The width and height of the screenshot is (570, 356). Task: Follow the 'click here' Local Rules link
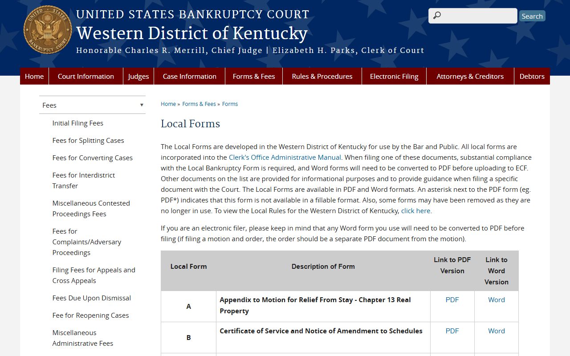(416, 210)
